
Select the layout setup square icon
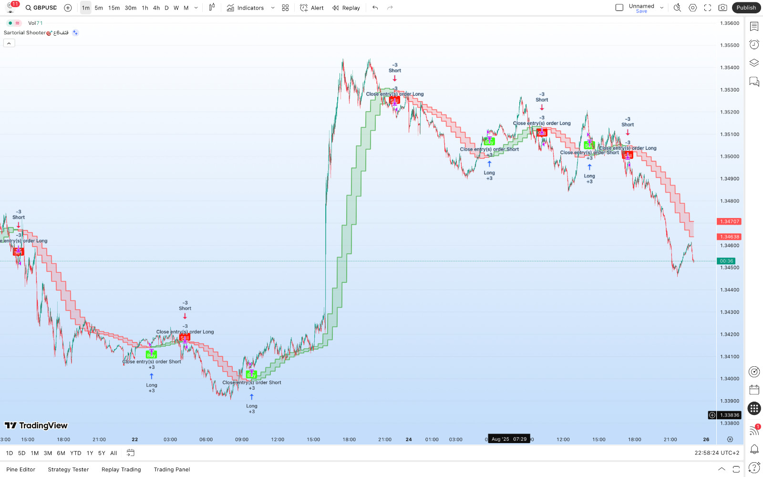pos(619,8)
